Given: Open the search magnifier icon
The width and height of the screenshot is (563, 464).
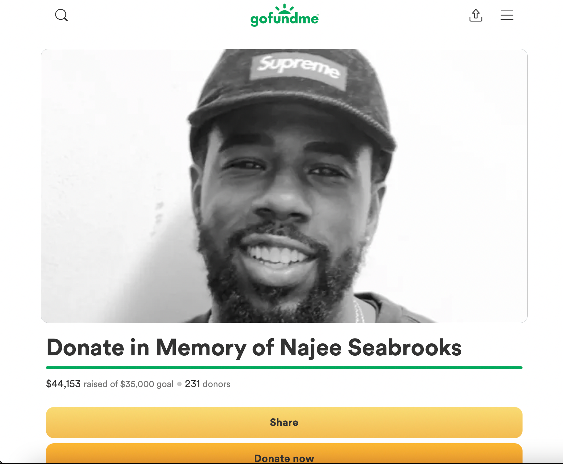Looking at the screenshot, I should [x=61, y=15].
